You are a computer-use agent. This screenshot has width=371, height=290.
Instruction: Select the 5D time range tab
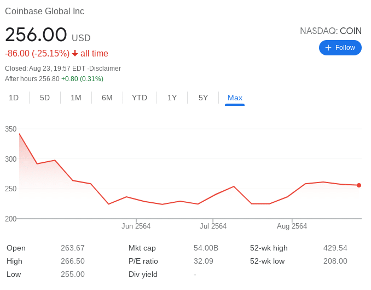click(45, 98)
